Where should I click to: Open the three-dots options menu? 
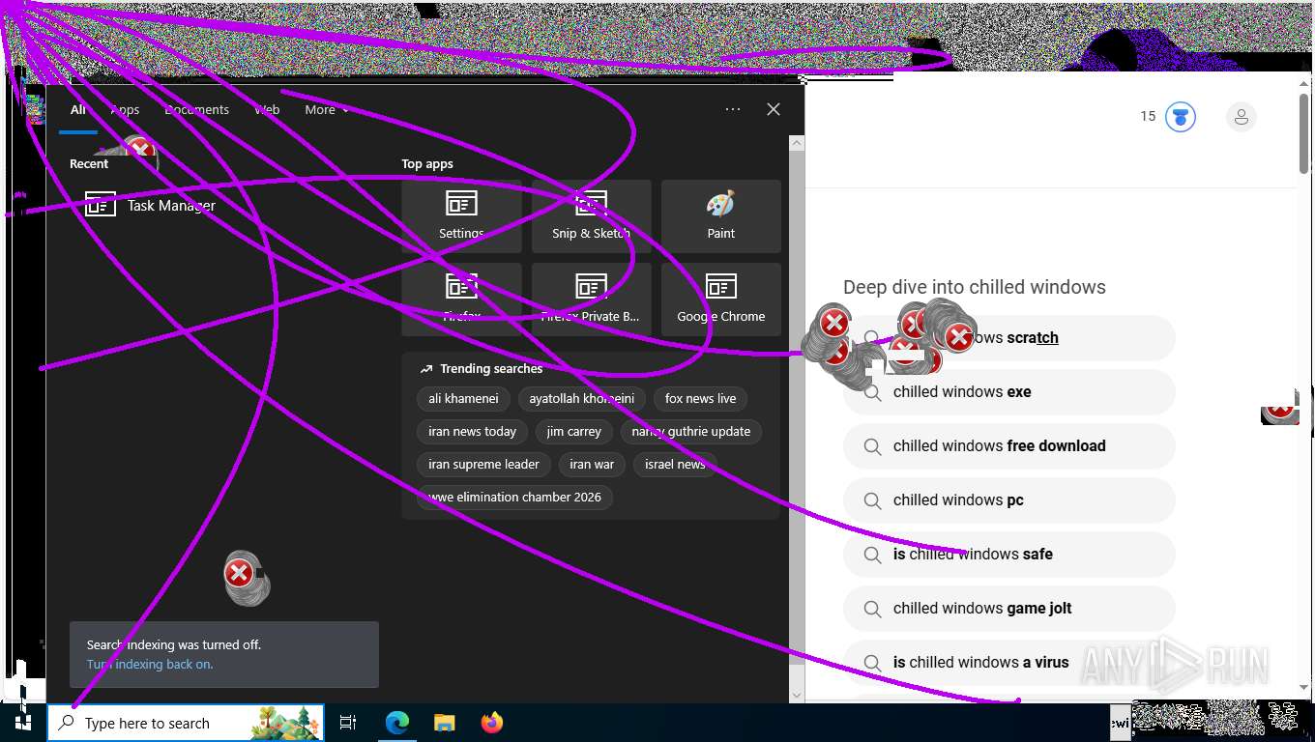click(x=733, y=109)
